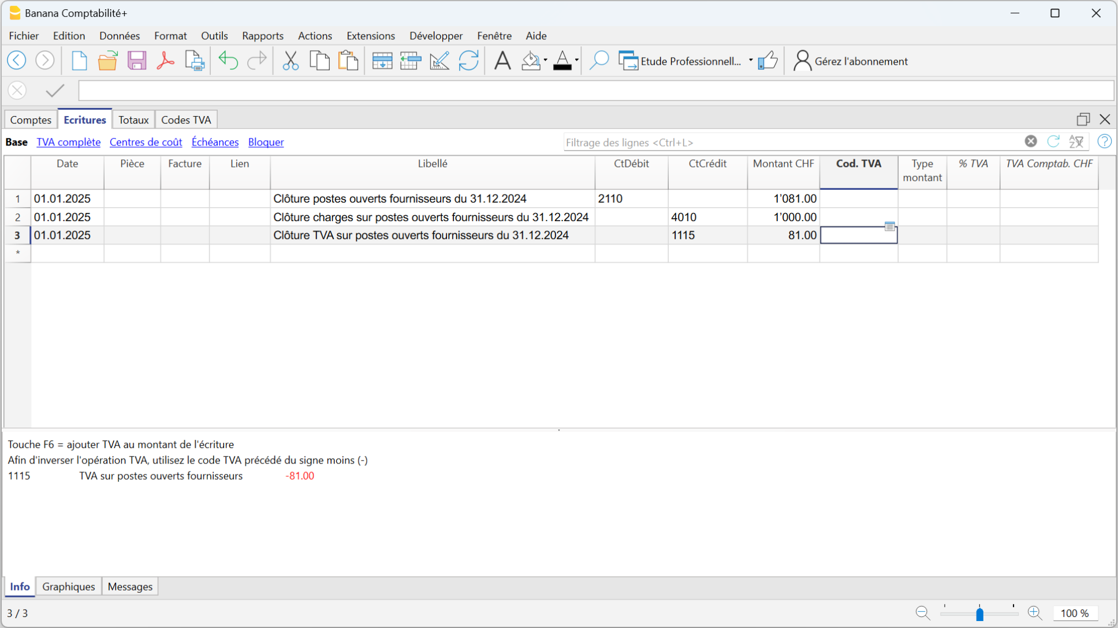This screenshot has height=628, width=1118.
Task: Click the zoom slider handle
Action: click(979, 614)
